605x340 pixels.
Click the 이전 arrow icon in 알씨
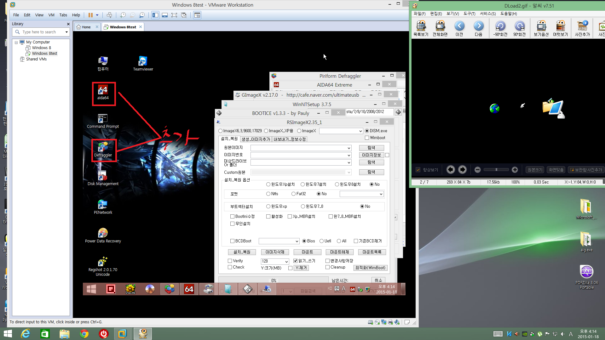pyautogui.click(x=459, y=28)
